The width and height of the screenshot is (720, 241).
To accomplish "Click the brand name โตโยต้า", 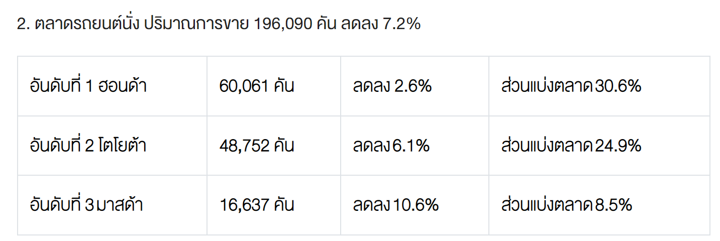I will [123, 146].
